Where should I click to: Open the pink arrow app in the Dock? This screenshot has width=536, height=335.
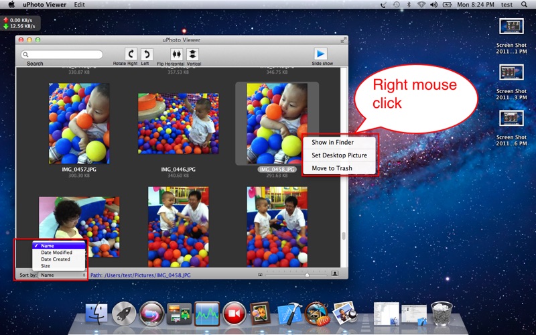(x=151, y=314)
